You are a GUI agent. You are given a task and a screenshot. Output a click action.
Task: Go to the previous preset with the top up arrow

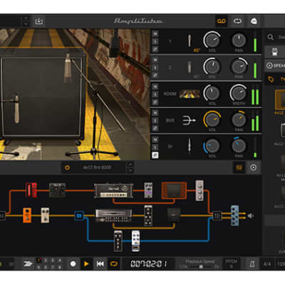26,19
